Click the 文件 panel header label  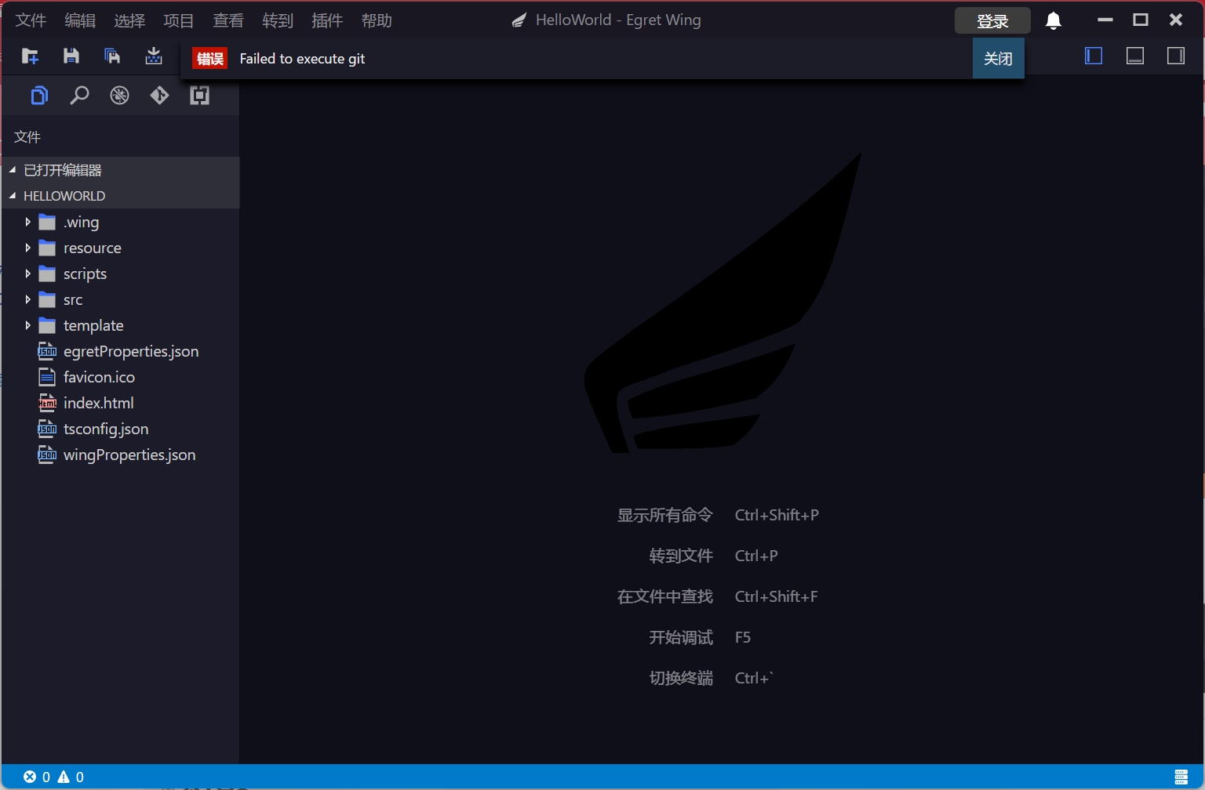[27, 137]
